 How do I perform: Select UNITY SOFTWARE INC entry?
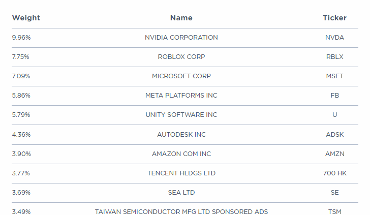click(x=181, y=115)
